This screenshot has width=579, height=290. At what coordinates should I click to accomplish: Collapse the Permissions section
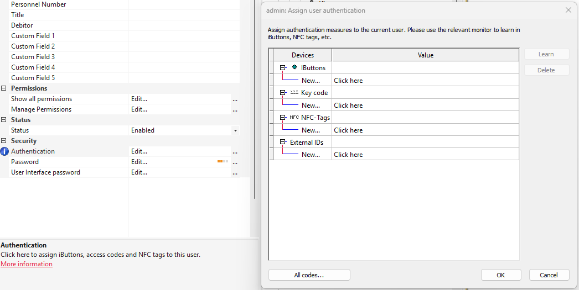coord(4,88)
